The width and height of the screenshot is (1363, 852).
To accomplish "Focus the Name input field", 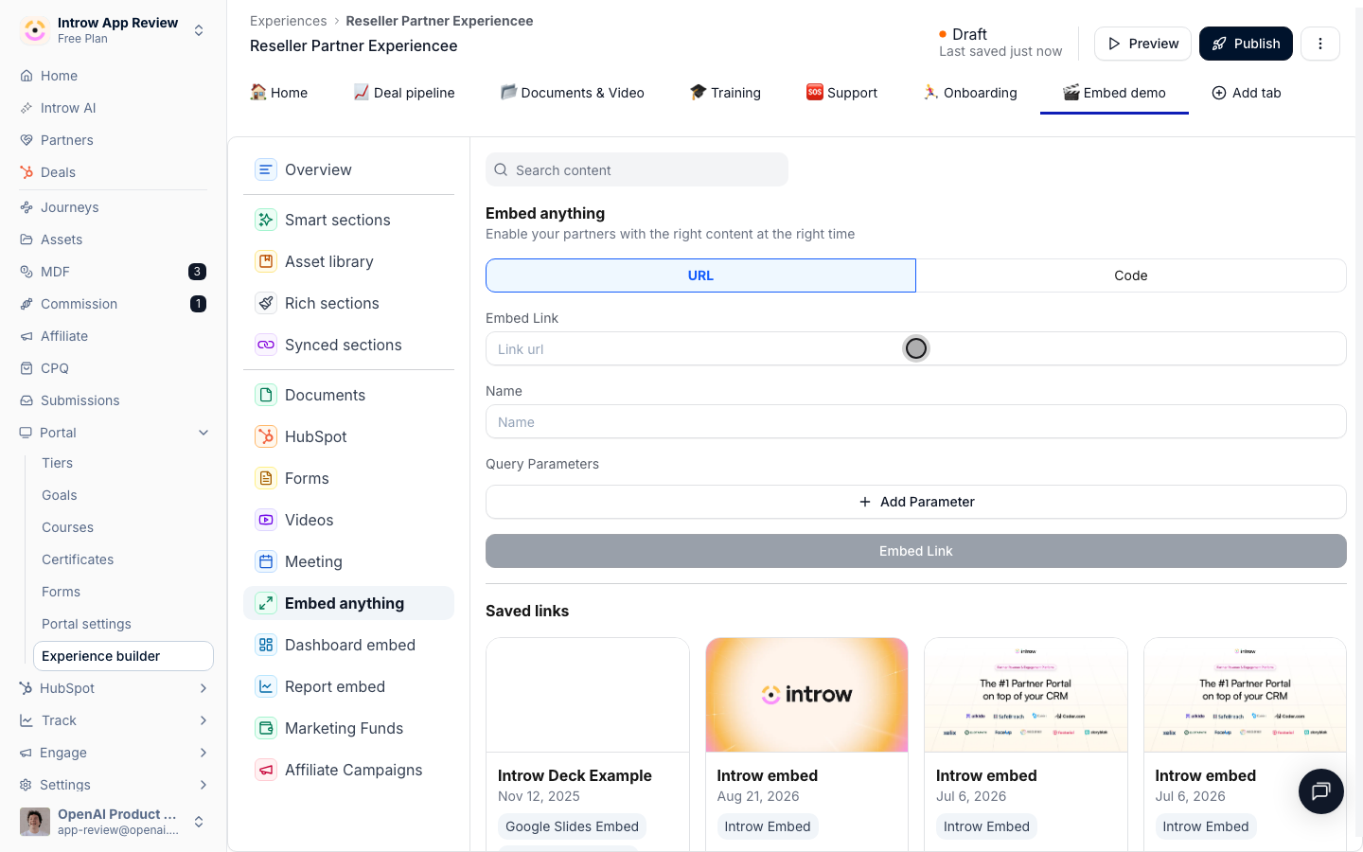I will tap(916, 422).
